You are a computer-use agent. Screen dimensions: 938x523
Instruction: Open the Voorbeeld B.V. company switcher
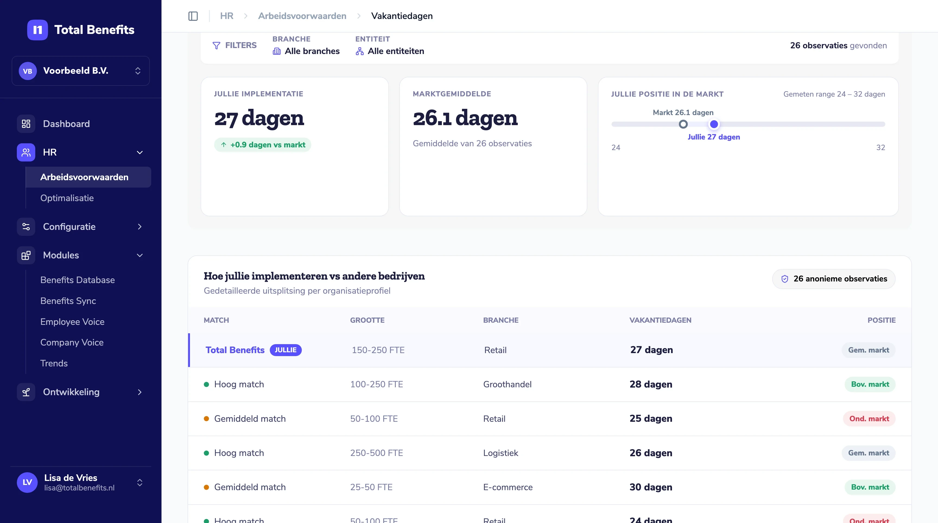80,71
